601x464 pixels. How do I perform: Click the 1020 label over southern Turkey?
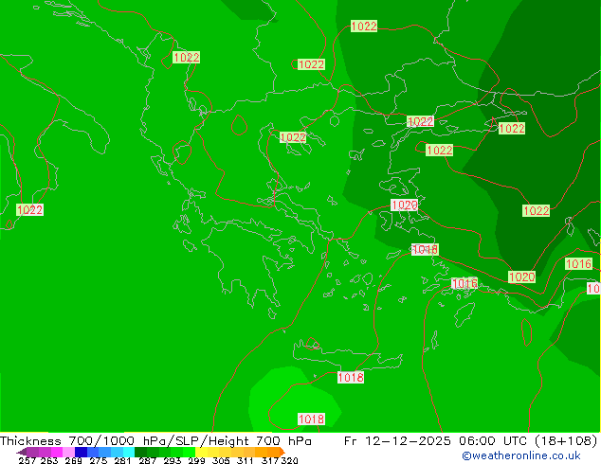(521, 277)
